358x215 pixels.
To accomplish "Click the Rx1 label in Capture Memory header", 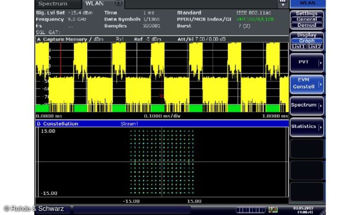I will pyautogui.click(x=120, y=39).
